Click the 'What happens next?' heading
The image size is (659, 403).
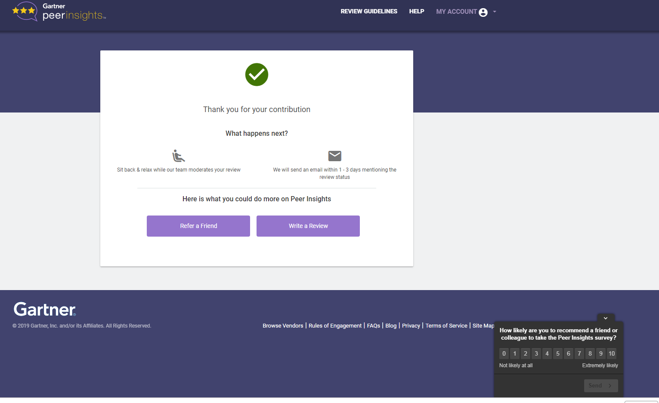[x=257, y=134]
